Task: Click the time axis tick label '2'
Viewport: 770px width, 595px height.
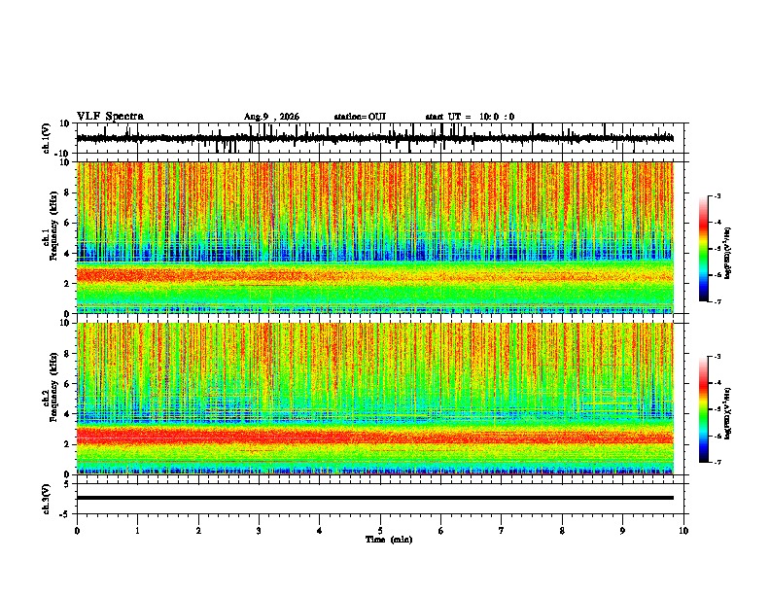Action: 198,531
